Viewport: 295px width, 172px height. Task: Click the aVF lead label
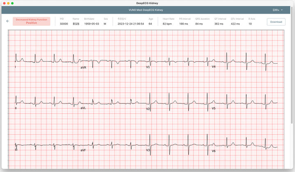[x=83, y=151]
